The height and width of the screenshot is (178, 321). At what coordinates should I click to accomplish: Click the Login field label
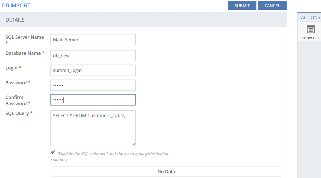click(12, 68)
